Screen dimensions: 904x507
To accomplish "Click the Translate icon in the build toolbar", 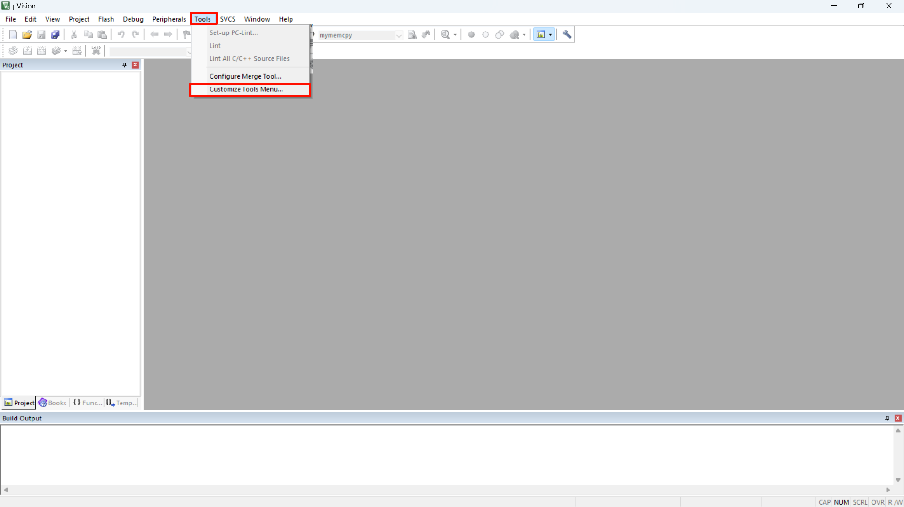I will (x=13, y=51).
